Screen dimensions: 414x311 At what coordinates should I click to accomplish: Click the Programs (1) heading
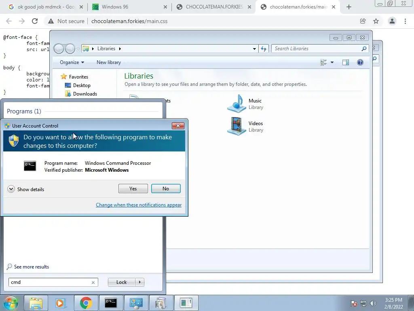click(24, 111)
